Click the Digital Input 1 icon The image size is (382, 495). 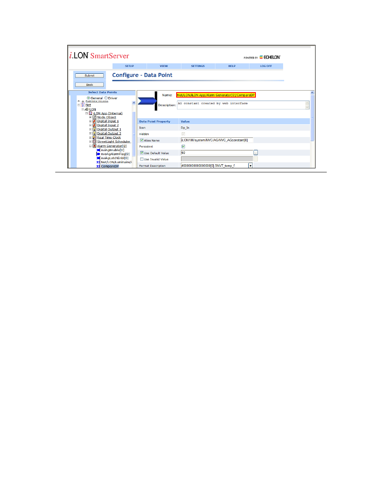tap(94, 121)
